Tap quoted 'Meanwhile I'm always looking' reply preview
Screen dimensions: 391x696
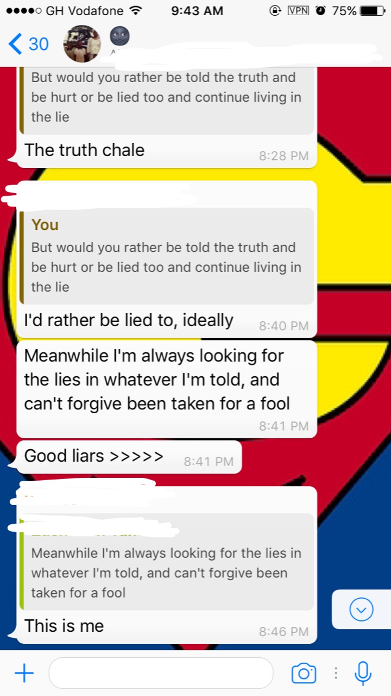tap(167, 562)
